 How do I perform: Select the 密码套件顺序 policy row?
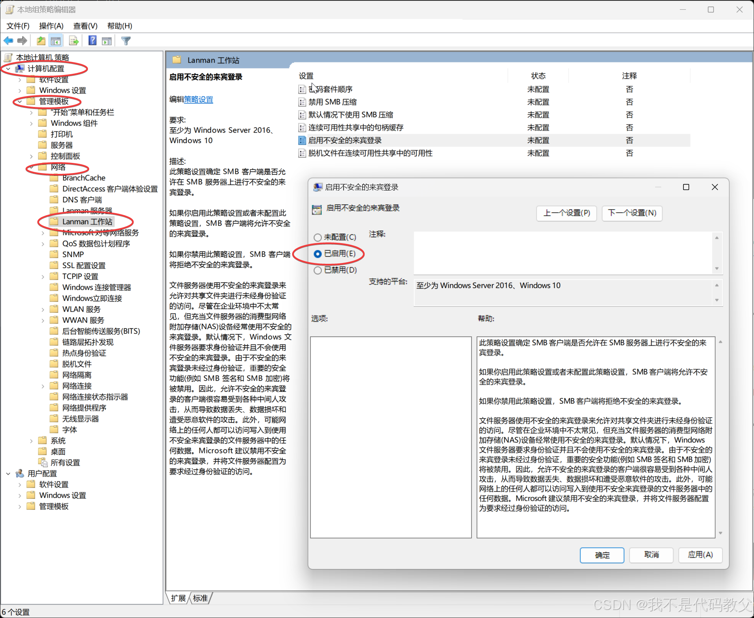click(x=493, y=89)
